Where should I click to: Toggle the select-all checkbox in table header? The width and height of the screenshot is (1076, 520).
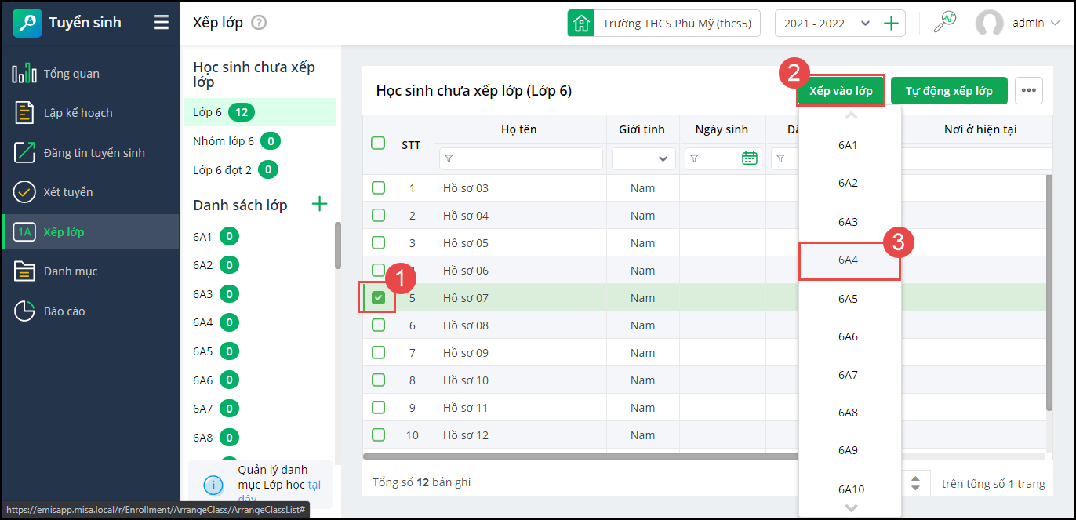tap(378, 143)
